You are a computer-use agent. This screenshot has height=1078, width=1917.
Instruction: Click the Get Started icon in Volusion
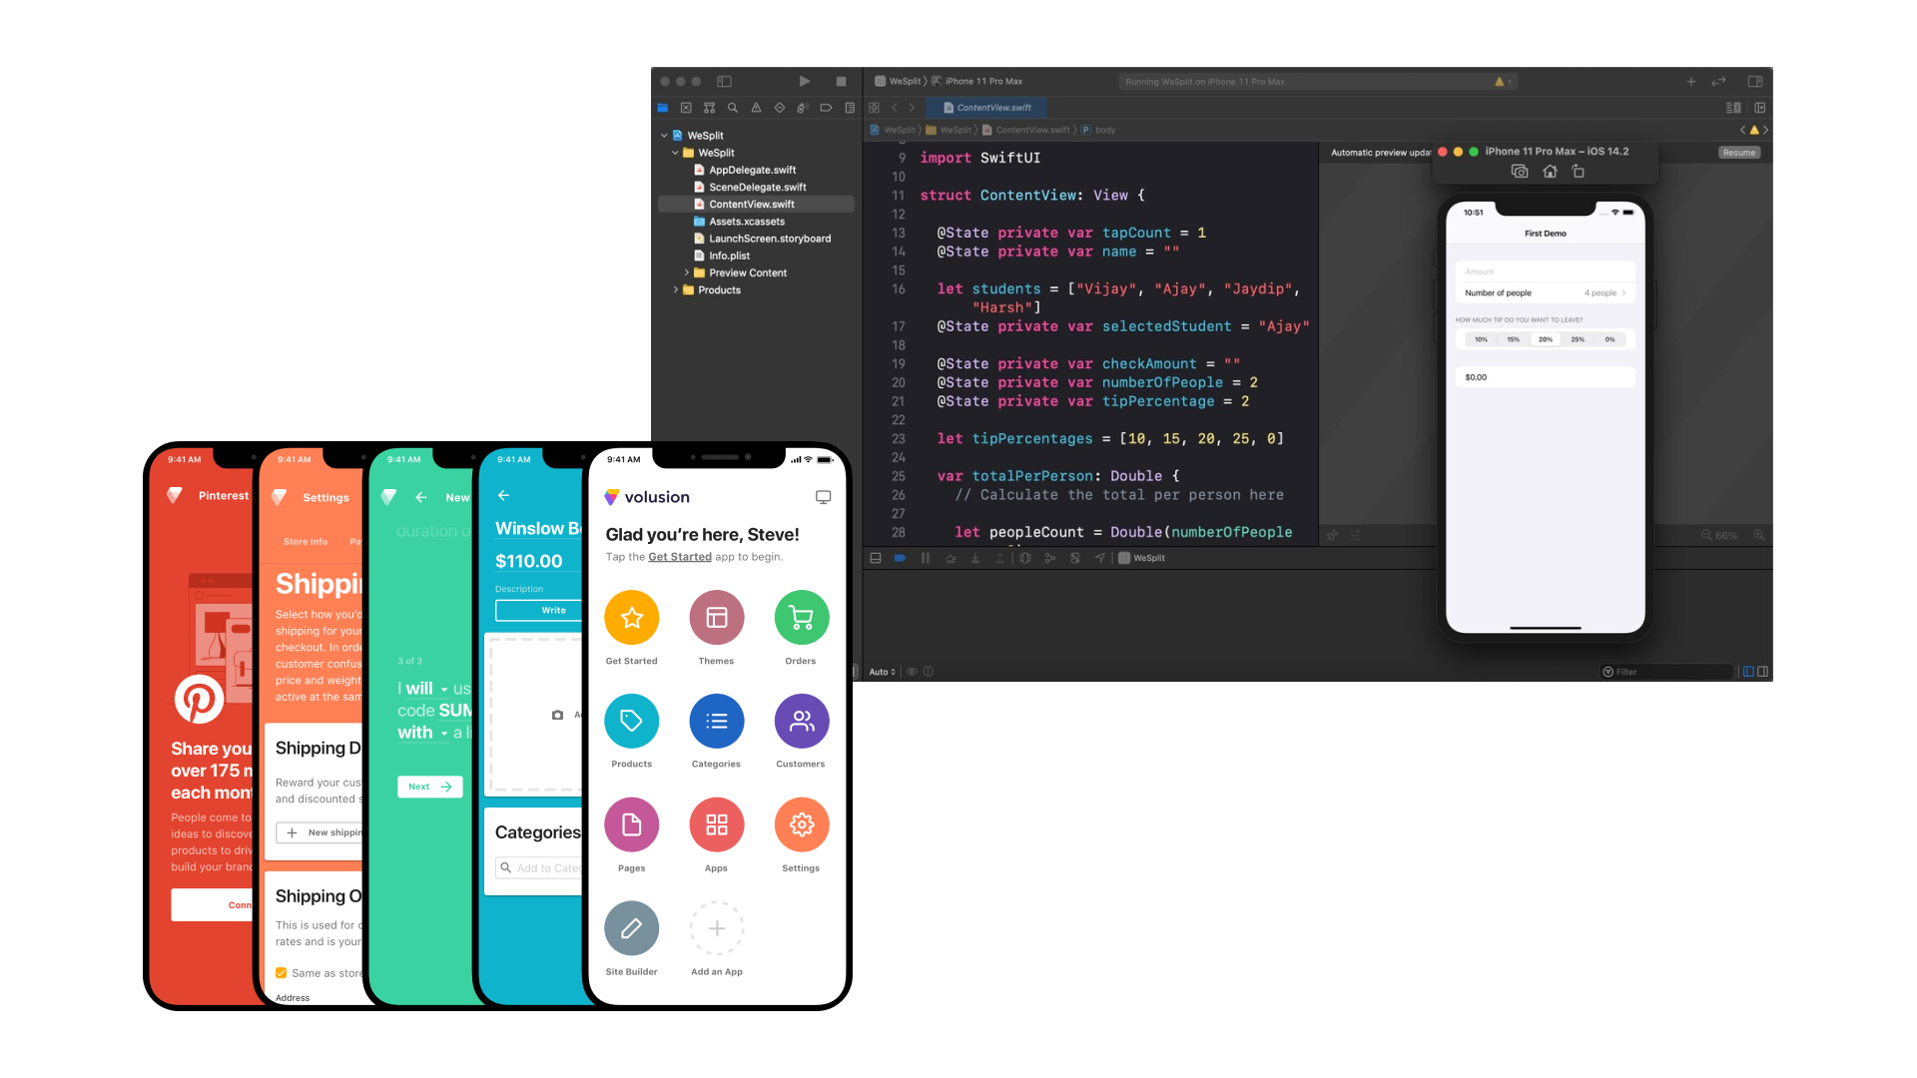632,619
